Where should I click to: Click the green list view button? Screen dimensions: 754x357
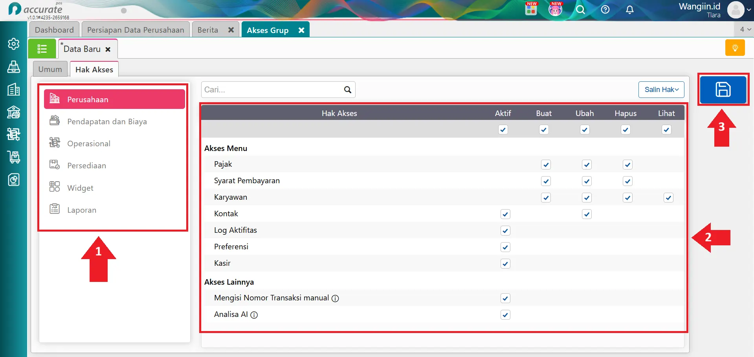42,49
